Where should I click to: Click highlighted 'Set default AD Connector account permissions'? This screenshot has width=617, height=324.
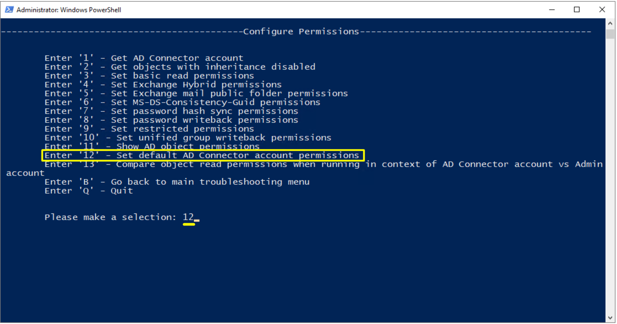coord(202,155)
